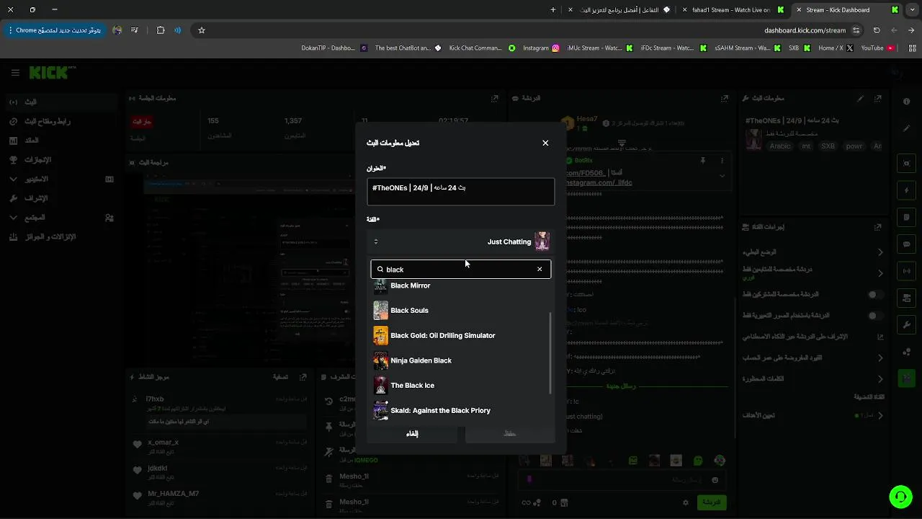Open the Achievements (الإنجازات) sidebar item
The image size is (922, 519).
tap(62, 160)
